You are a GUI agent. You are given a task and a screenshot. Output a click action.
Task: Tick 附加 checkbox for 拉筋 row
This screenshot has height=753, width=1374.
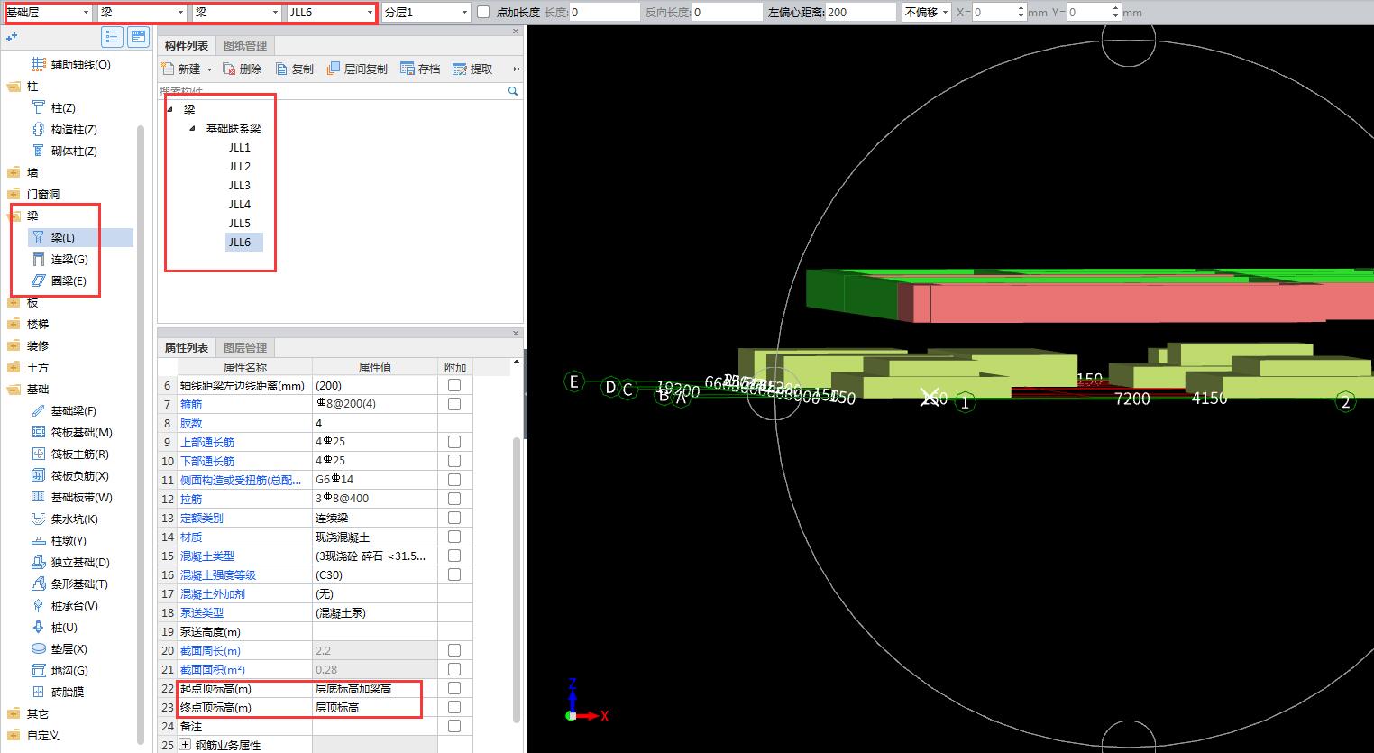[454, 499]
